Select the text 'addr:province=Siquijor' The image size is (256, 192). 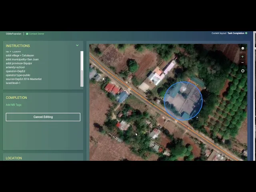(x=19, y=63)
